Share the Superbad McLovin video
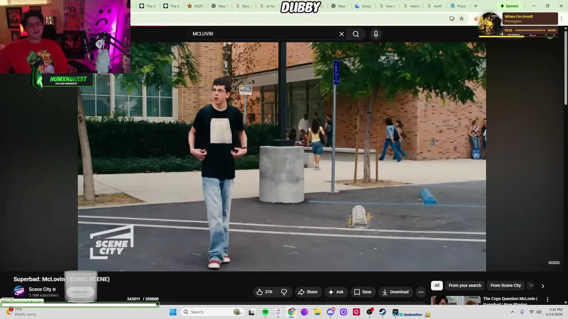The image size is (568, 319). 308,292
